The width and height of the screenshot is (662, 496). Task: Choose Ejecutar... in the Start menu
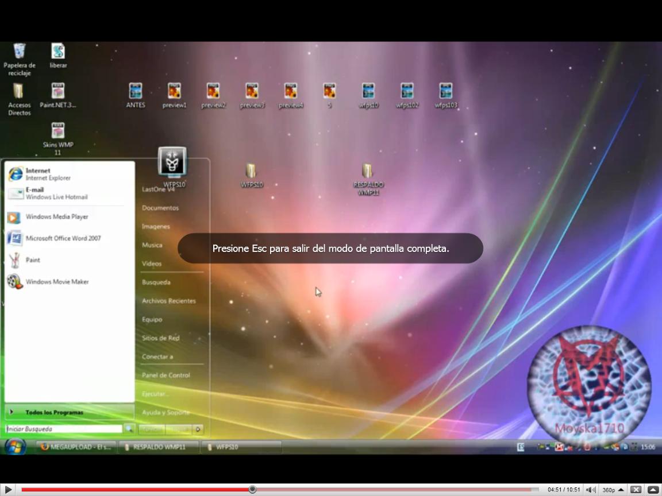pyautogui.click(x=155, y=393)
